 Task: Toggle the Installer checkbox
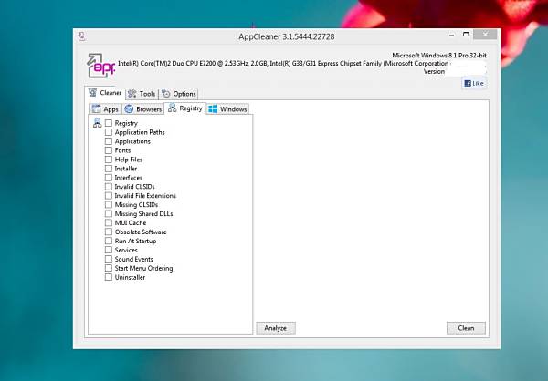click(109, 169)
